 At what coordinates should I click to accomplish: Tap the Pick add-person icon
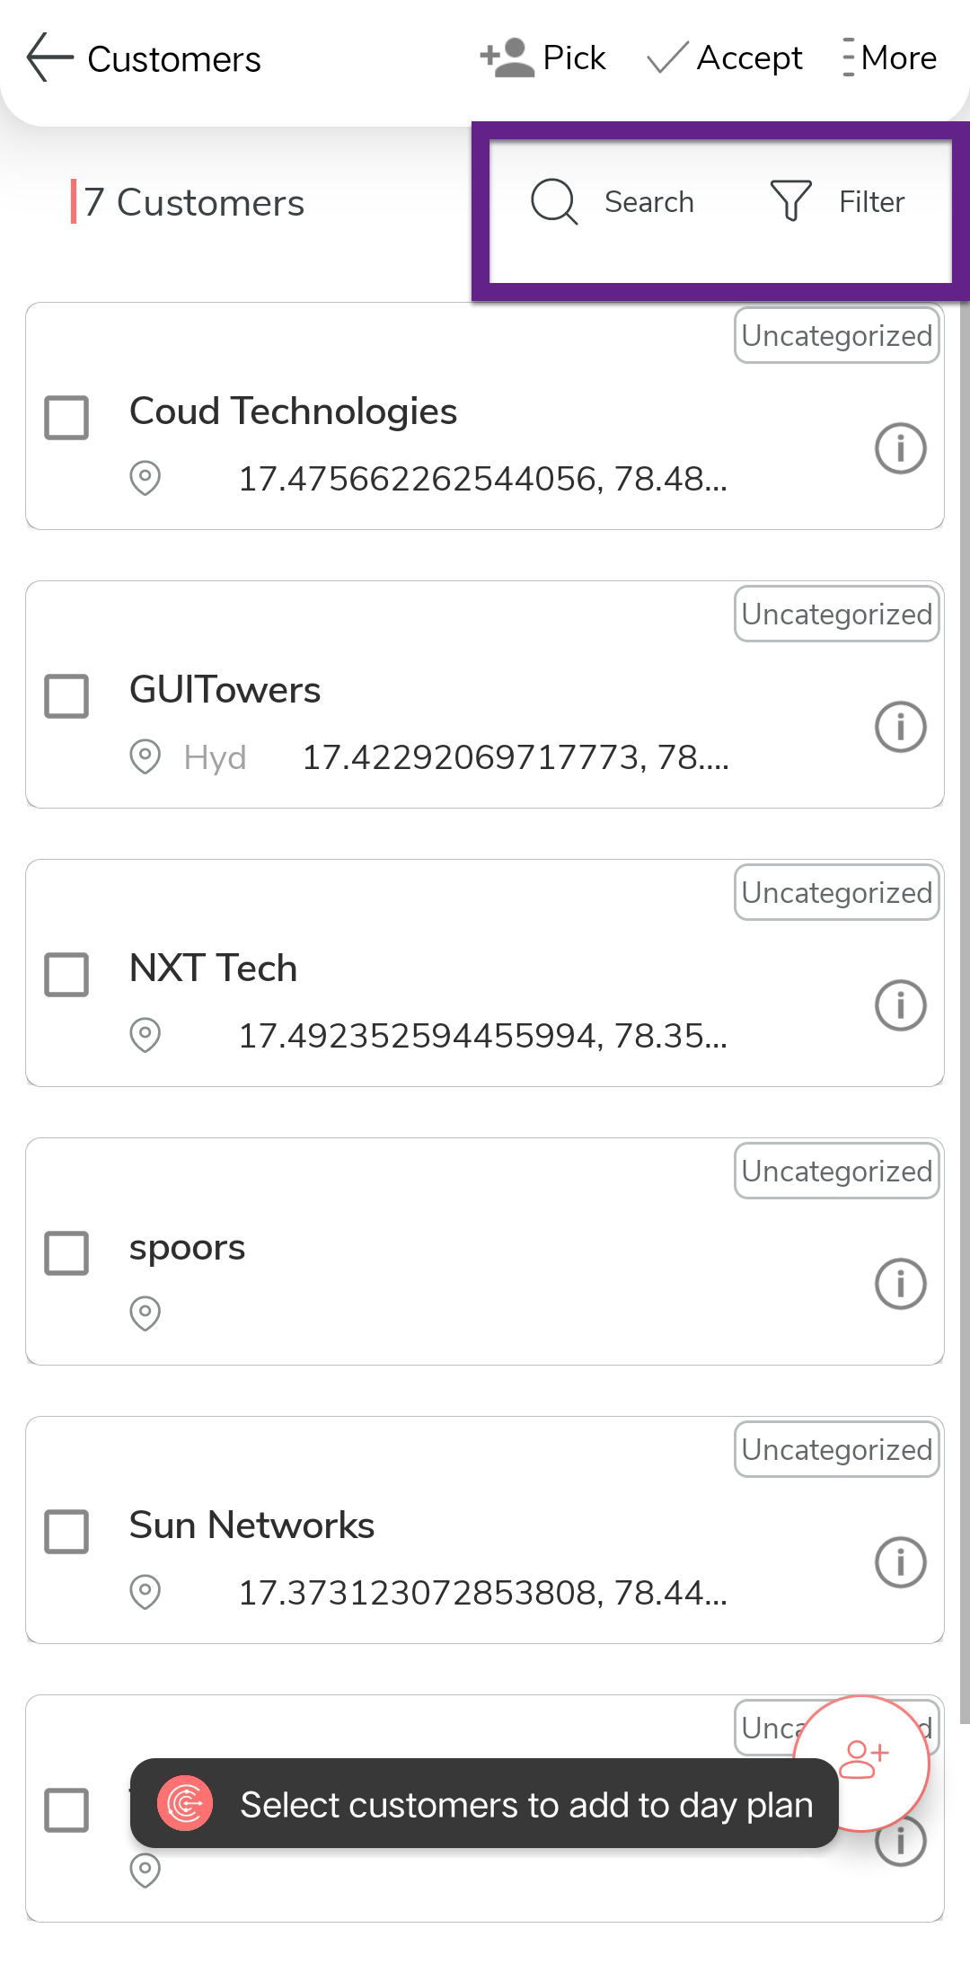click(x=507, y=58)
